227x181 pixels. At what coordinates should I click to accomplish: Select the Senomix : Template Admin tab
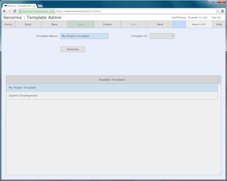pyautogui.click(x=19, y=6)
